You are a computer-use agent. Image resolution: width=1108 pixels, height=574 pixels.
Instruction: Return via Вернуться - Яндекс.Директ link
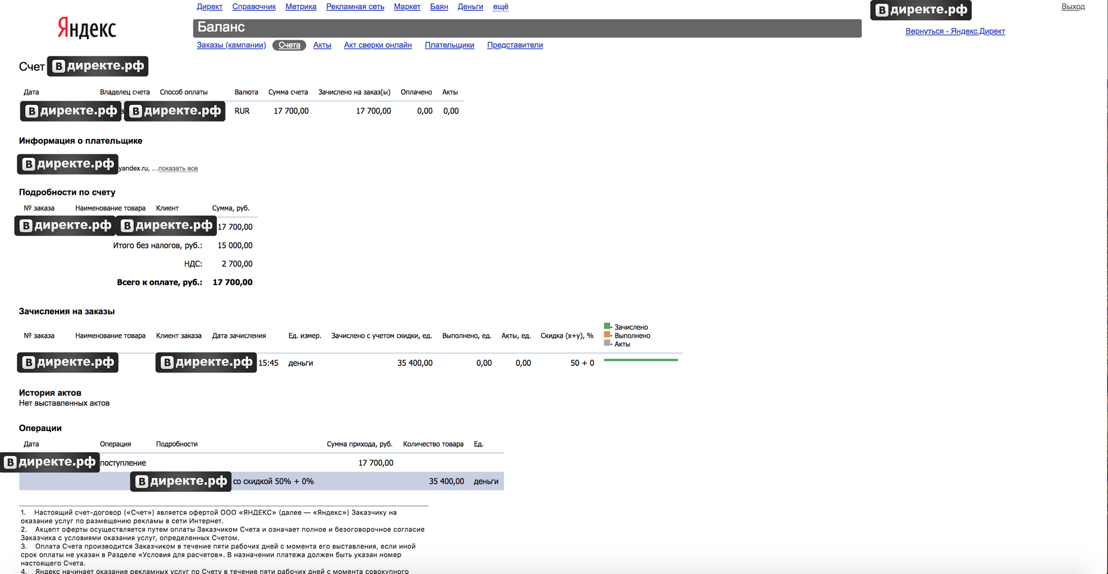click(x=955, y=32)
